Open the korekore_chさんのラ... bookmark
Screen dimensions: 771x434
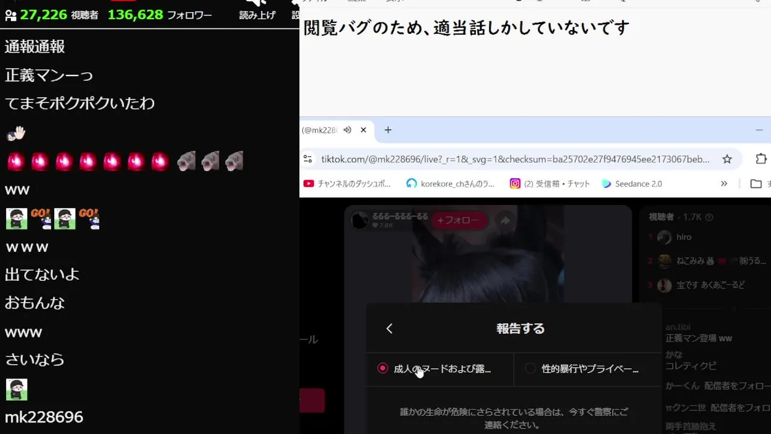(x=451, y=184)
